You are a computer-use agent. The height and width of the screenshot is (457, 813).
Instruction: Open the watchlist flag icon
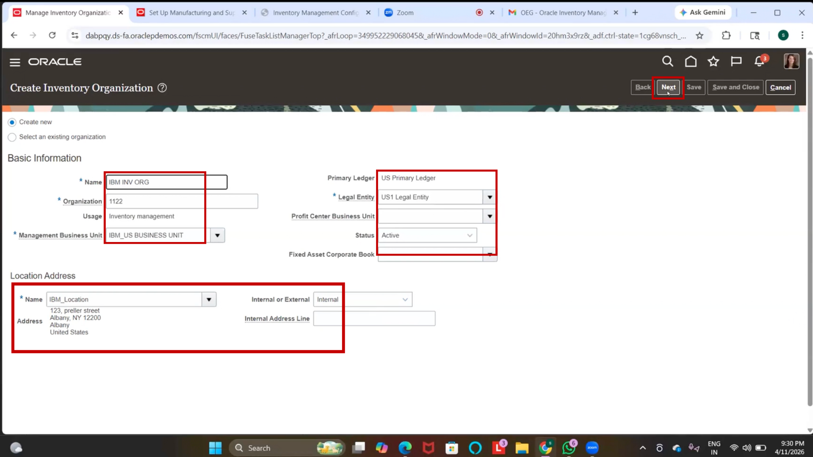tap(736, 61)
